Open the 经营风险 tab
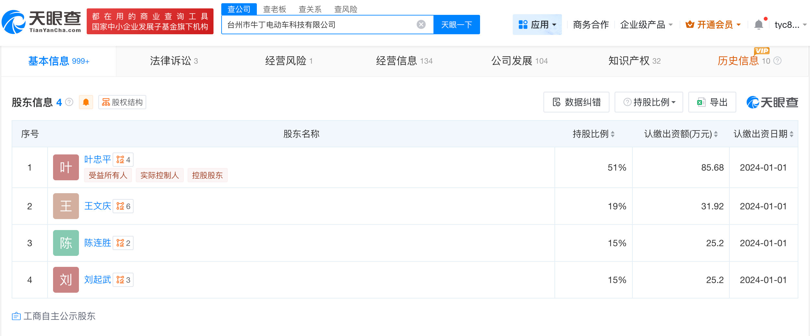The height and width of the screenshot is (336, 810). point(289,61)
